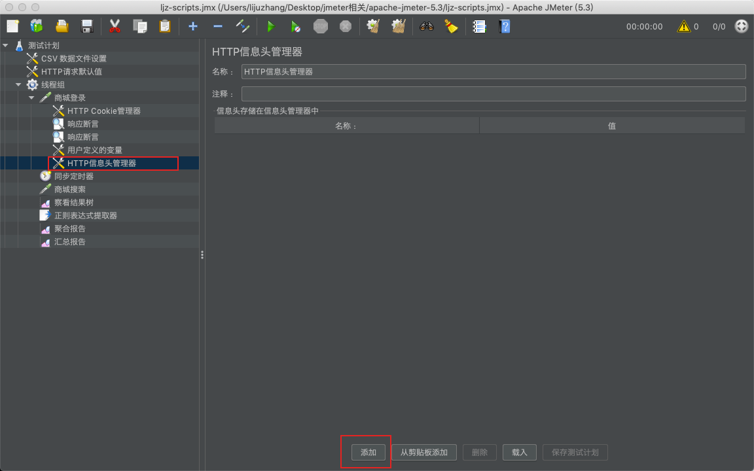The image size is (754, 471).
Task: Select 商城登录 sampler in tree
Action: pyautogui.click(x=70, y=97)
